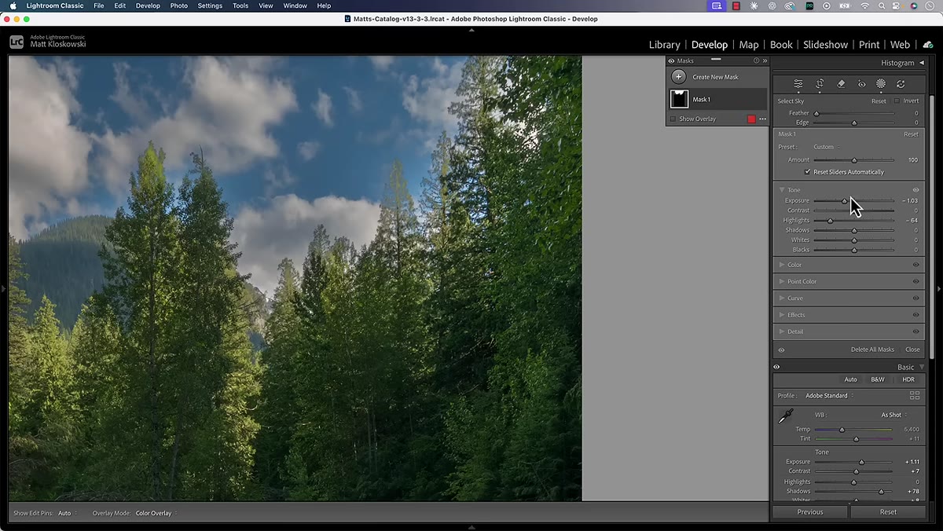
Task: Expand the Detail section
Action: coord(782,331)
